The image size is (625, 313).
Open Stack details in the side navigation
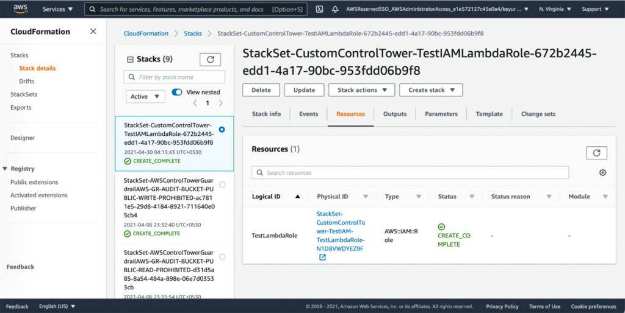pos(37,68)
